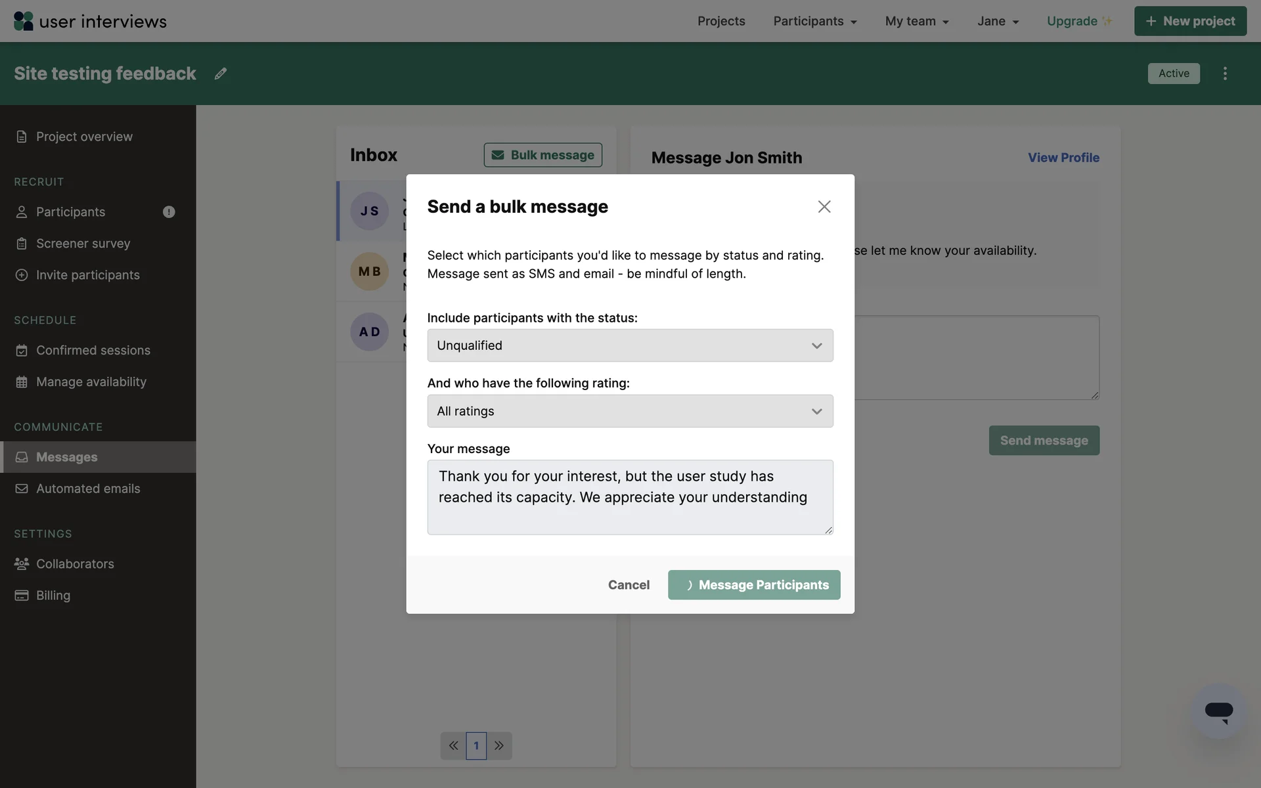Click the pencil edit icon beside project title
This screenshot has height=788, width=1261.
(221, 74)
